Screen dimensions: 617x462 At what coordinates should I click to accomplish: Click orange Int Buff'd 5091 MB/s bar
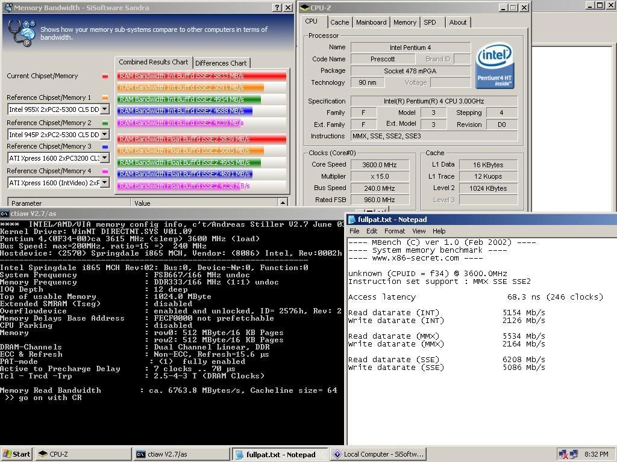tap(190, 87)
